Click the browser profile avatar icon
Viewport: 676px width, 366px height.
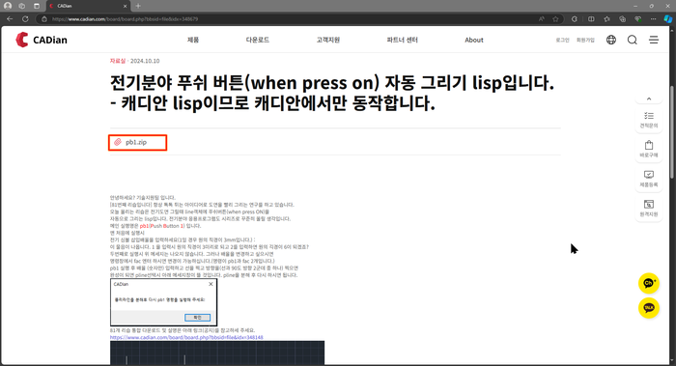point(8,6)
